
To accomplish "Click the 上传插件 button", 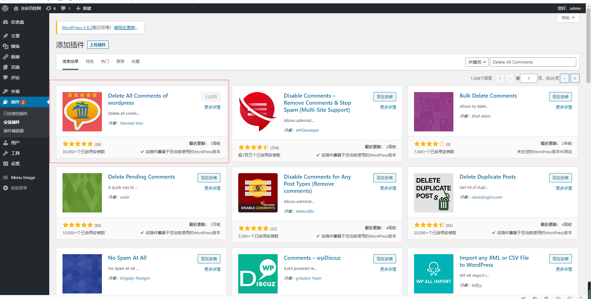I will click(x=98, y=45).
